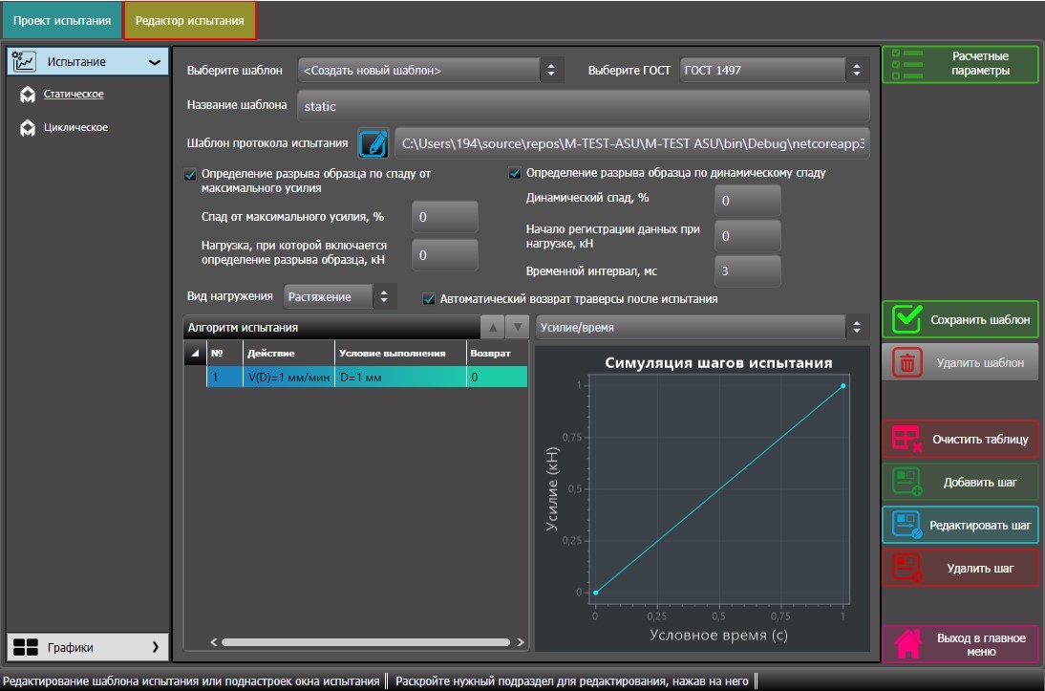Click row number 1 cell
This screenshot has height=691, width=1045.
pyautogui.click(x=224, y=377)
